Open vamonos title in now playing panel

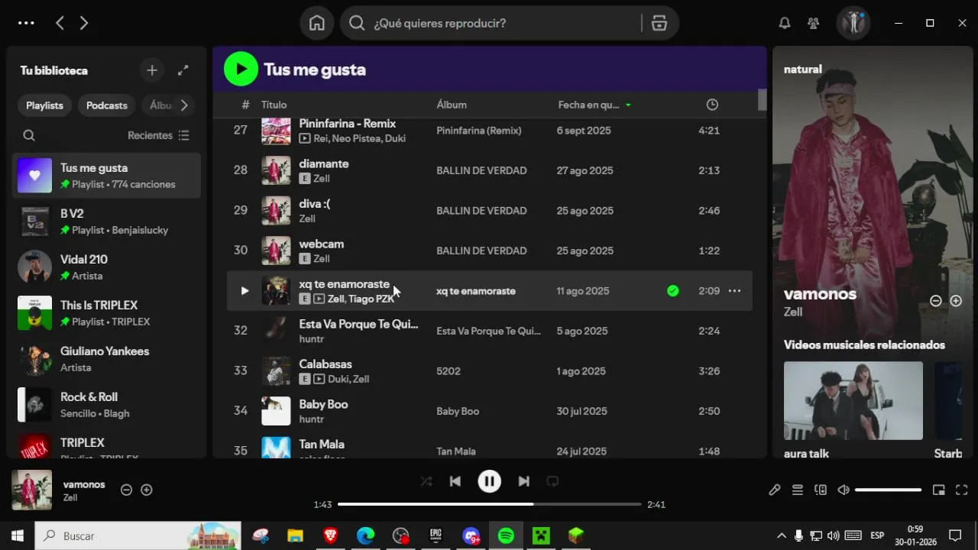pos(820,294)
